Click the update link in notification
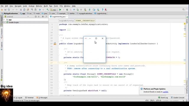 click(x=165, y=92)
